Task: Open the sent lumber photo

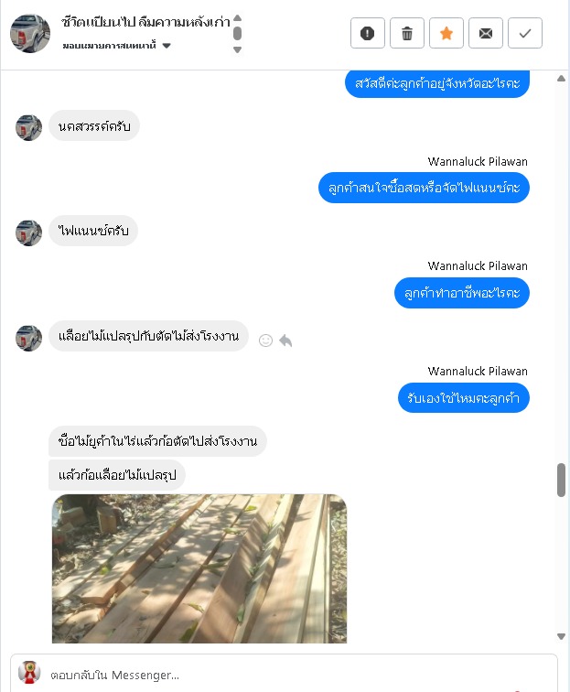Action: [199, 568]
